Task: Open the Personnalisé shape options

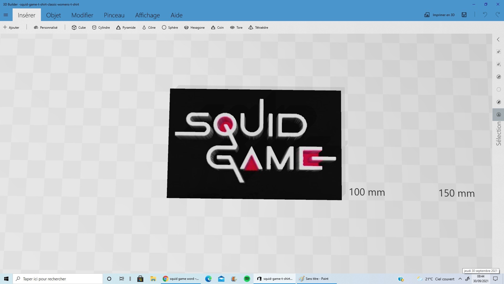Action: (x=45, y=27)
